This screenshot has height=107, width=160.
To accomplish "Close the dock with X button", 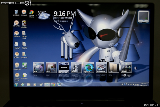I will pos(129,75).
